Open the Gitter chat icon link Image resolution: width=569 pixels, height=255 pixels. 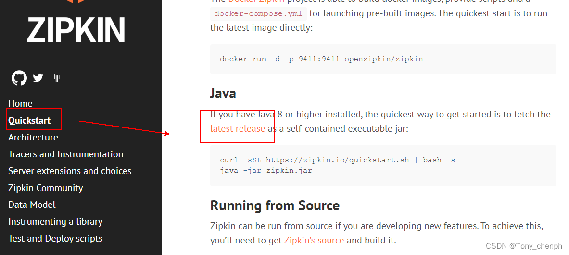(x=57, y=78)
